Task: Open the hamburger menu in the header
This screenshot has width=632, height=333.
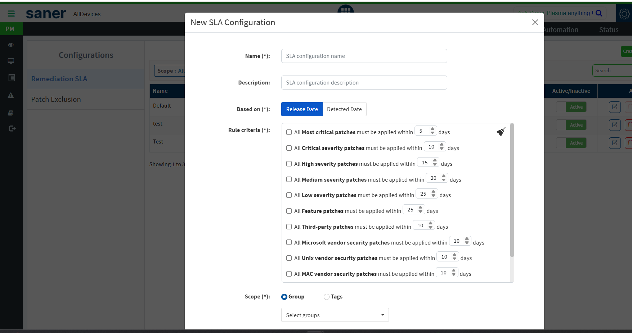Action: click(x=11, y=14)
